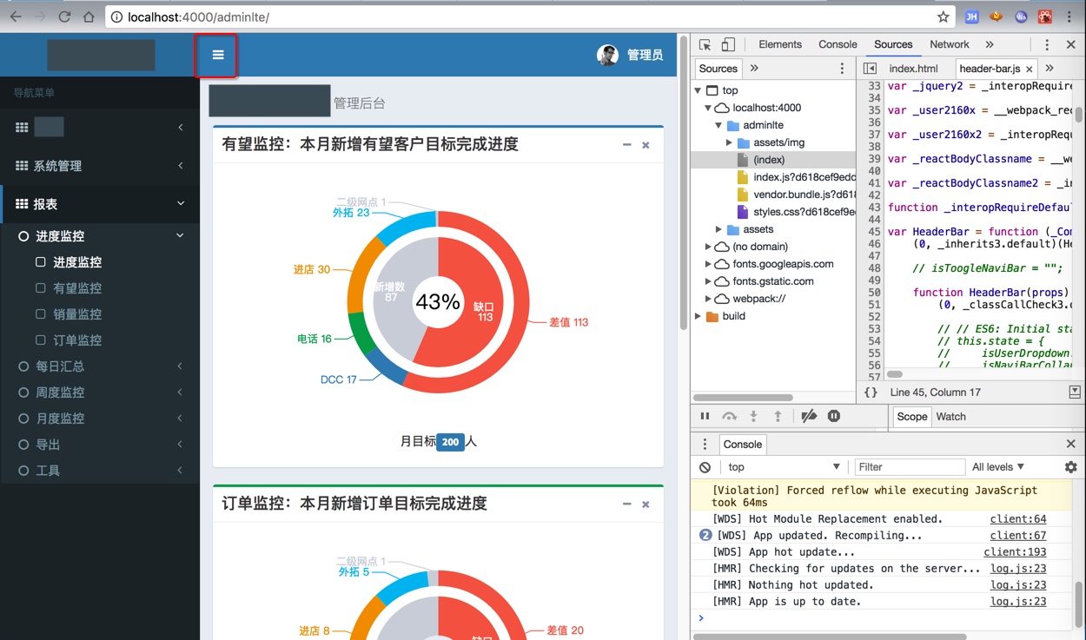Viewport: 1086px width, 640px height.
Task: Bookmark the page with the star icon
Action: tap(943, 16)
